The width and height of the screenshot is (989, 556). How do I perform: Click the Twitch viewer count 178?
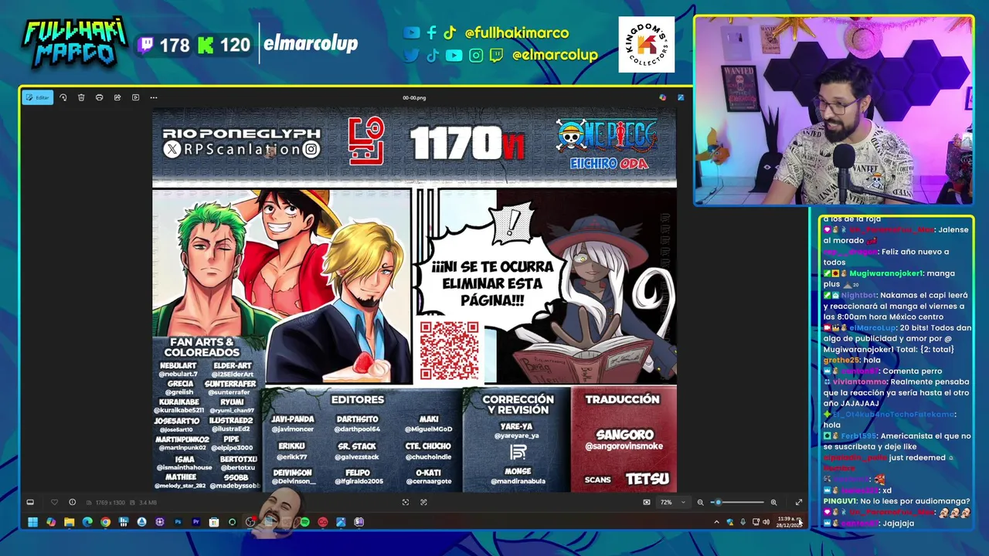click(174, 46)
